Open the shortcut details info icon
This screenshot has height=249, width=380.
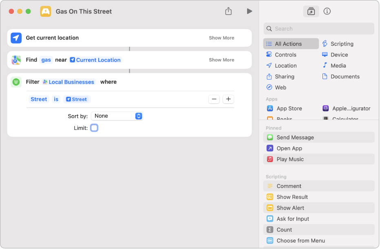point(327,11)
